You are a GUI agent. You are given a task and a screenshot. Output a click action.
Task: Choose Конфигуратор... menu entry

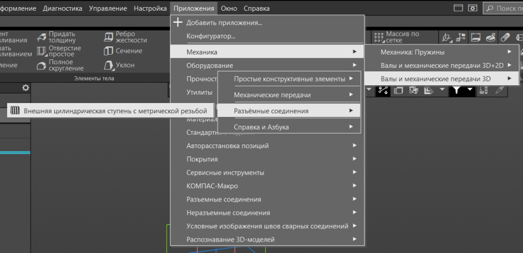267,36
